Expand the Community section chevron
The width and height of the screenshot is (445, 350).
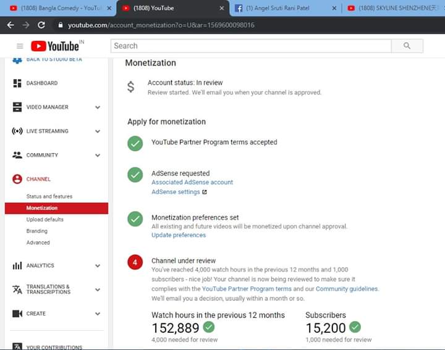pos(98,156)
